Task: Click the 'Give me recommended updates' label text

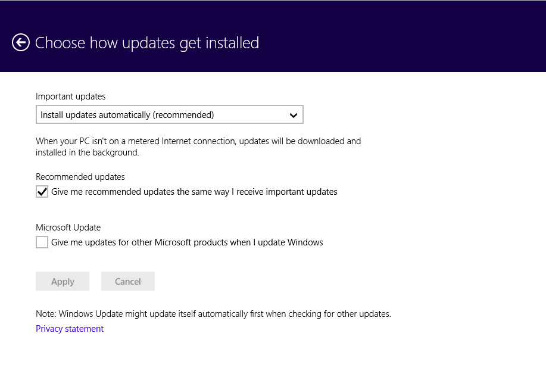Action: pos(194,192)
